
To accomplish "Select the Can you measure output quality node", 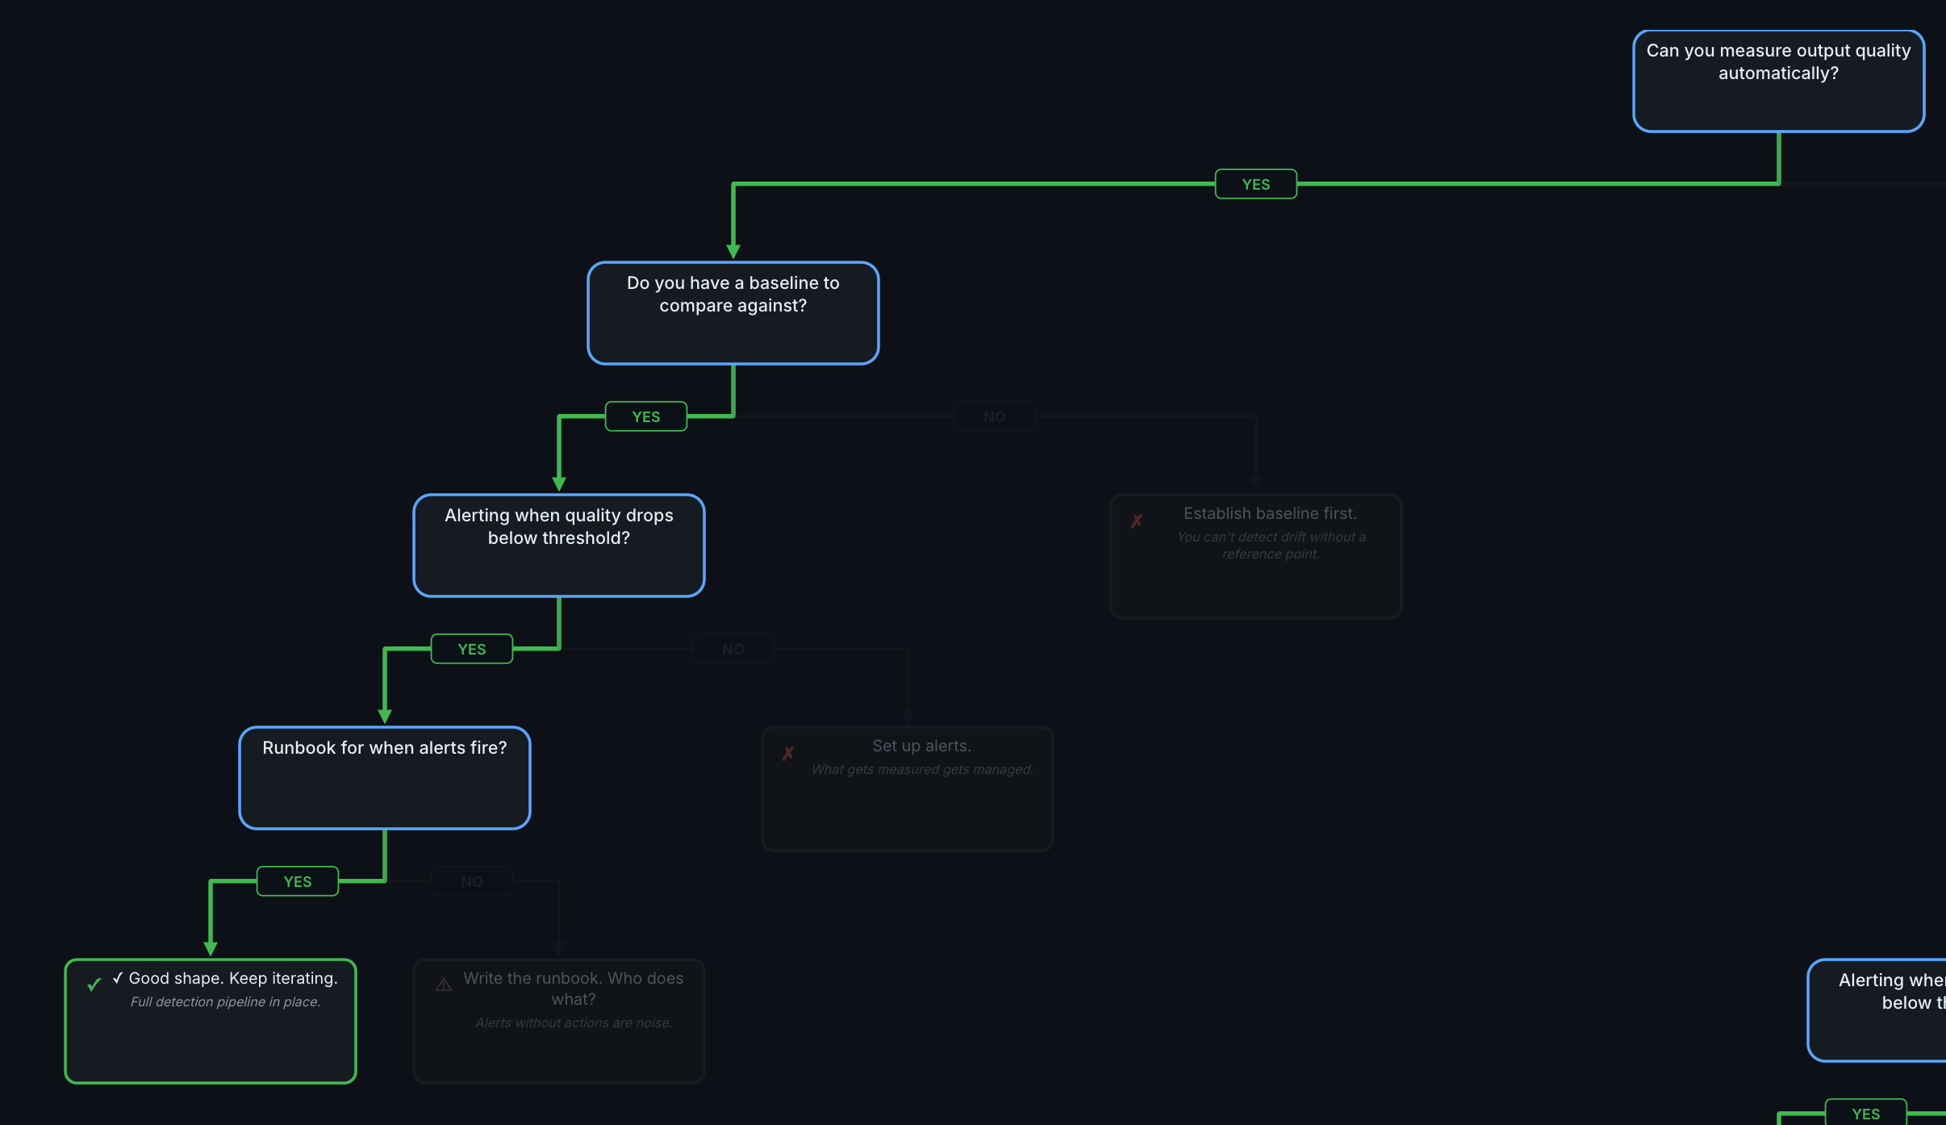I will coord(1777,81).
